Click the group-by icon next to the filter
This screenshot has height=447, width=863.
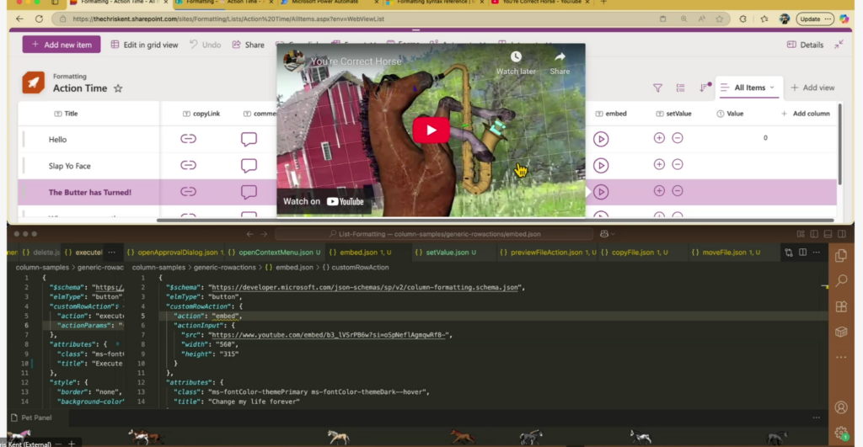coord(681,88)
